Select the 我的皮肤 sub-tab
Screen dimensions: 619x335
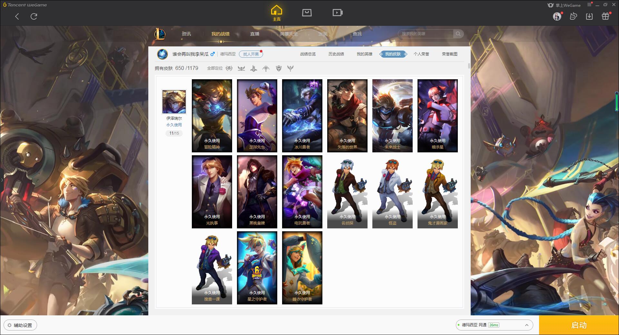[x=393, y=54]
